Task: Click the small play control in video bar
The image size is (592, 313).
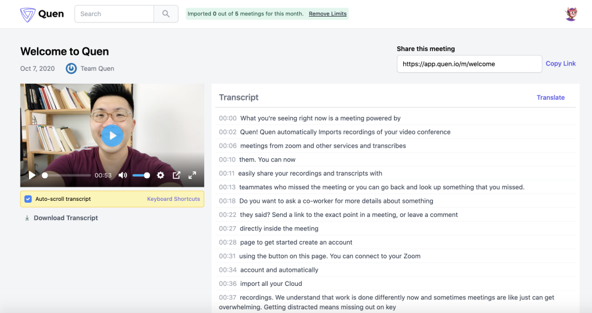Action: (31, 175)
